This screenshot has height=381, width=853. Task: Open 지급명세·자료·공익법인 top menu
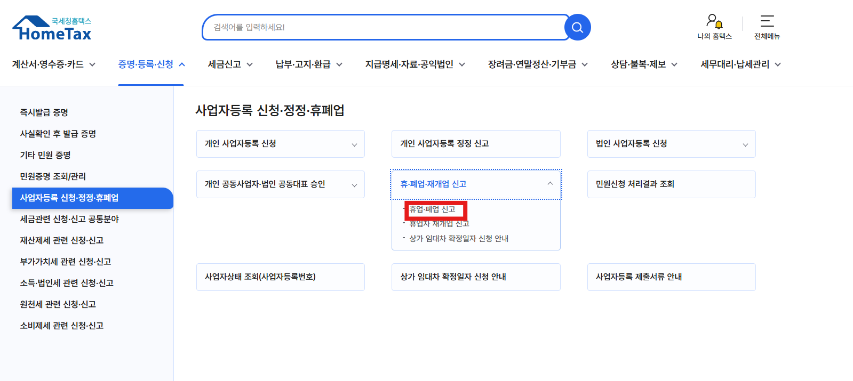(x=415, y=64)
